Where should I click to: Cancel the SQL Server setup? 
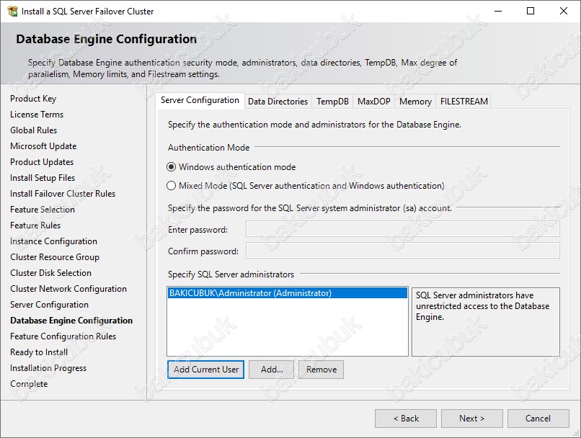538,419
